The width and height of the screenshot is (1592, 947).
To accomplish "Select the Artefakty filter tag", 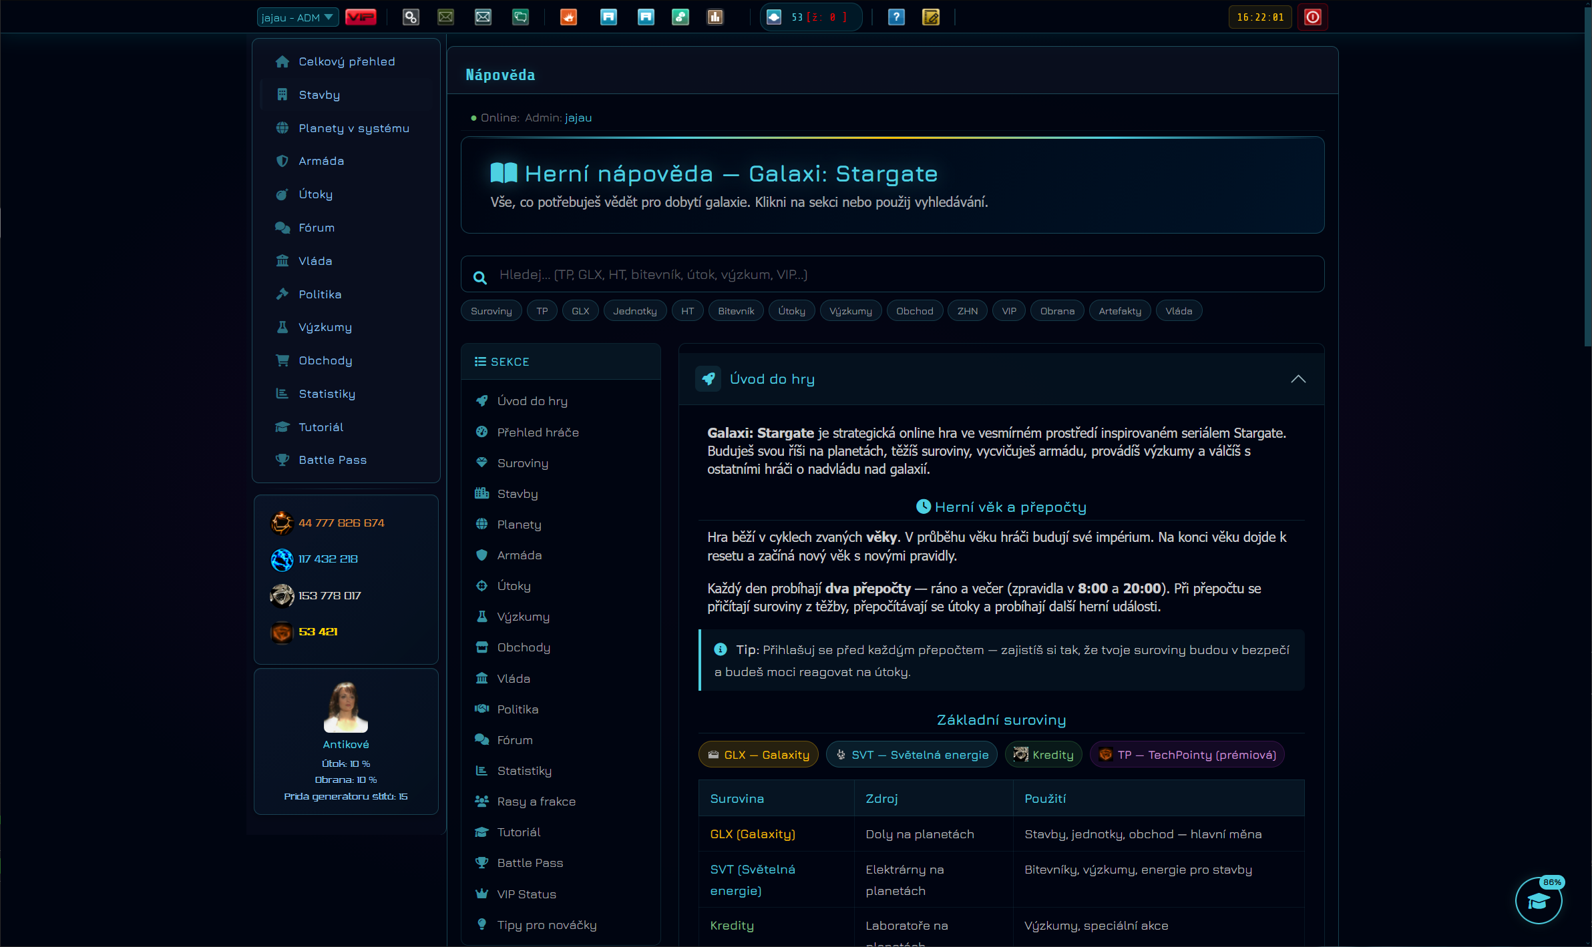I will [1120, 311].
